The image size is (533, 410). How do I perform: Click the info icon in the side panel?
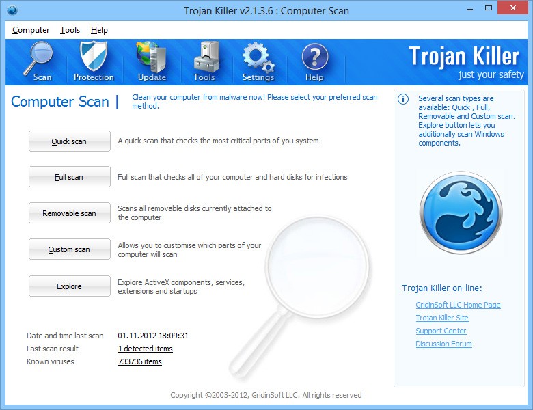[x=403, y=99]
